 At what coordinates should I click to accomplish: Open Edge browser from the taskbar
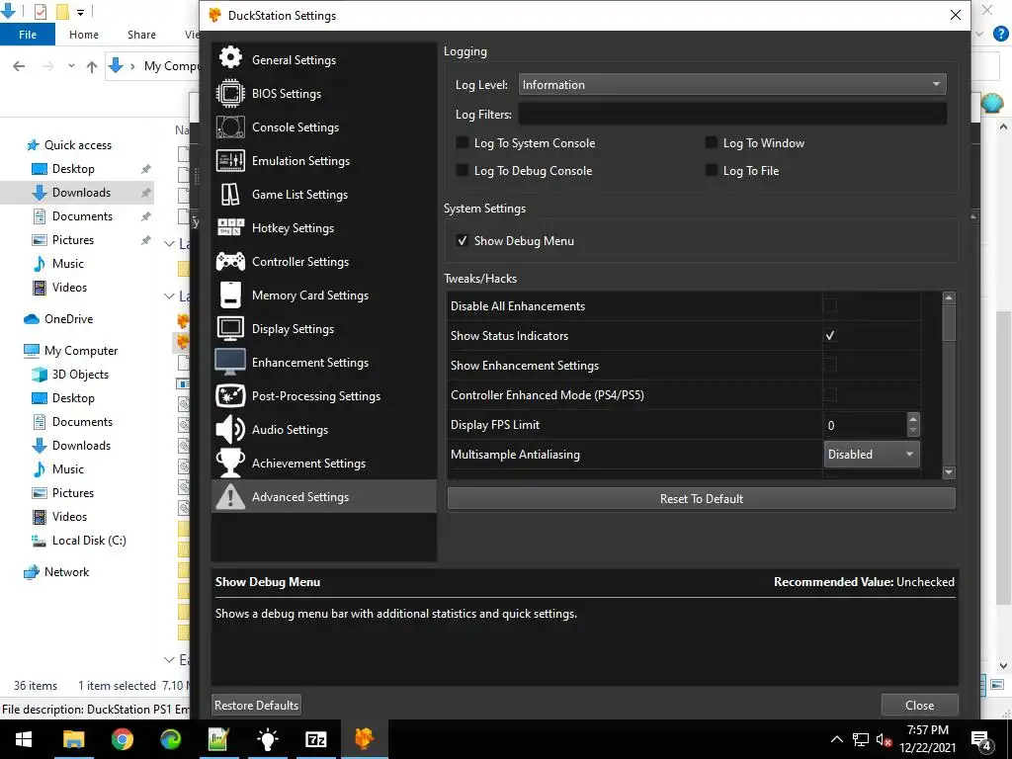point(170,739)
